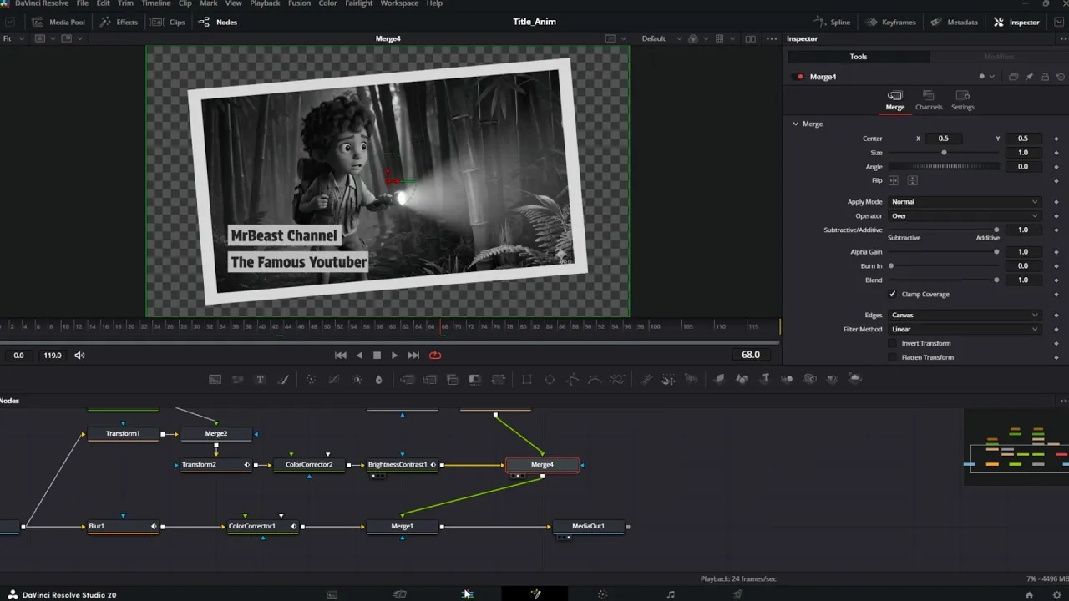
Task: Toggle the Clamp Coverage checkbox
Action: pyautogui.click(x=892, y=294)
